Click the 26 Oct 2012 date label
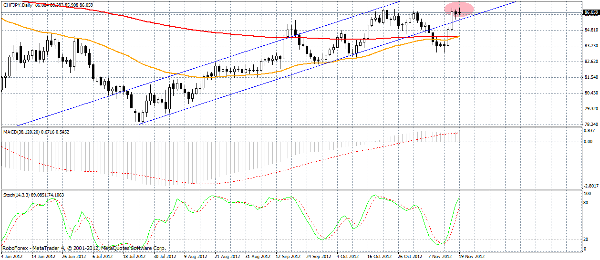The image size is (600, 260). (410, 257)
